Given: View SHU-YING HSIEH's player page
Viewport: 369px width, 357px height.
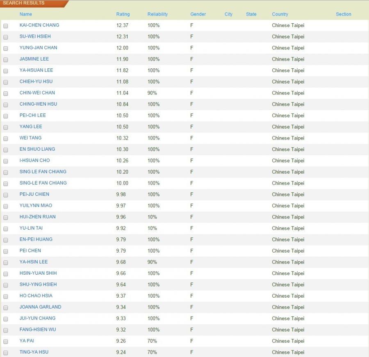Looking at the screenshot, I should [38, 285].
